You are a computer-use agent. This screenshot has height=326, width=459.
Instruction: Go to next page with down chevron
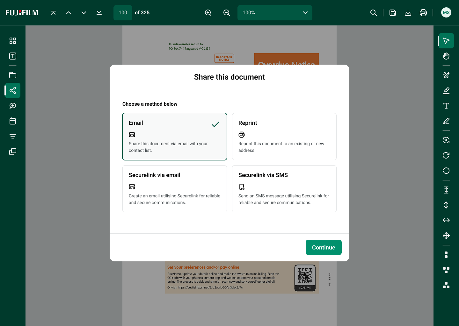click(x=84, y=13)
